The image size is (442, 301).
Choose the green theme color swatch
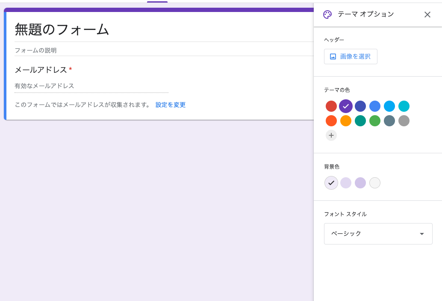click(375, 121)
